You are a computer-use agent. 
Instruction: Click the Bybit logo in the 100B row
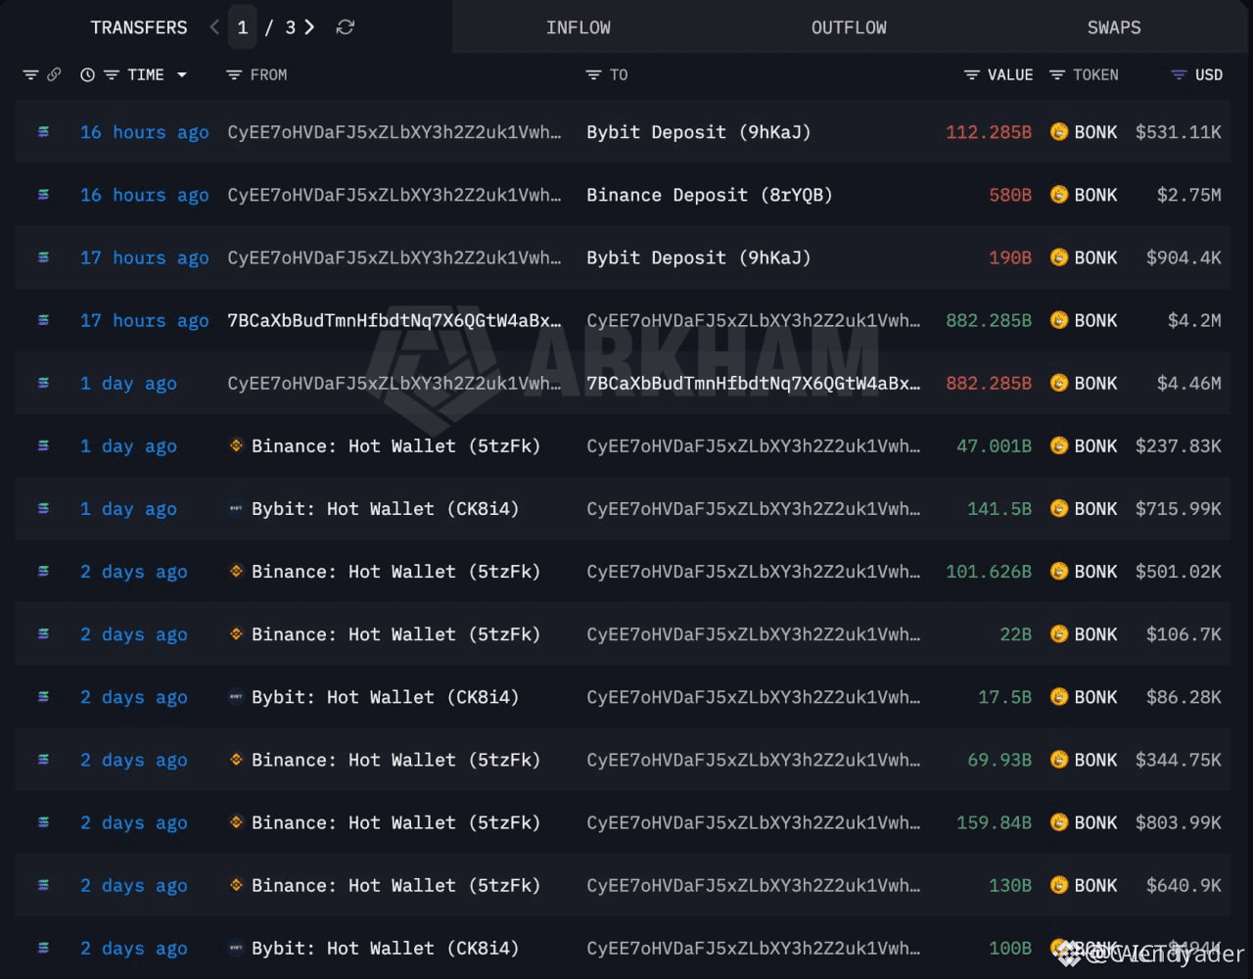pos(236,948)
